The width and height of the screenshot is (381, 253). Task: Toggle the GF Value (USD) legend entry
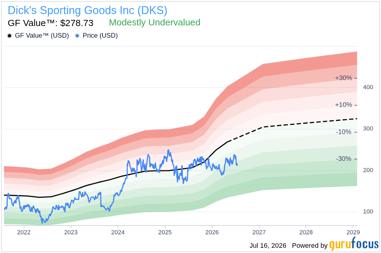click(38, 36)
